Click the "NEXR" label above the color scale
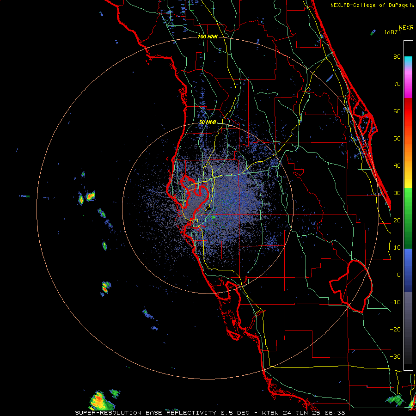416x416 pixels. pyautogui.click(x=406, y=28)
